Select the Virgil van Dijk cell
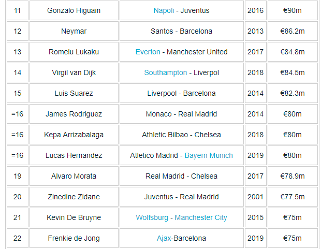The width and height of the screenshot is (321, 249). [74, 72]
